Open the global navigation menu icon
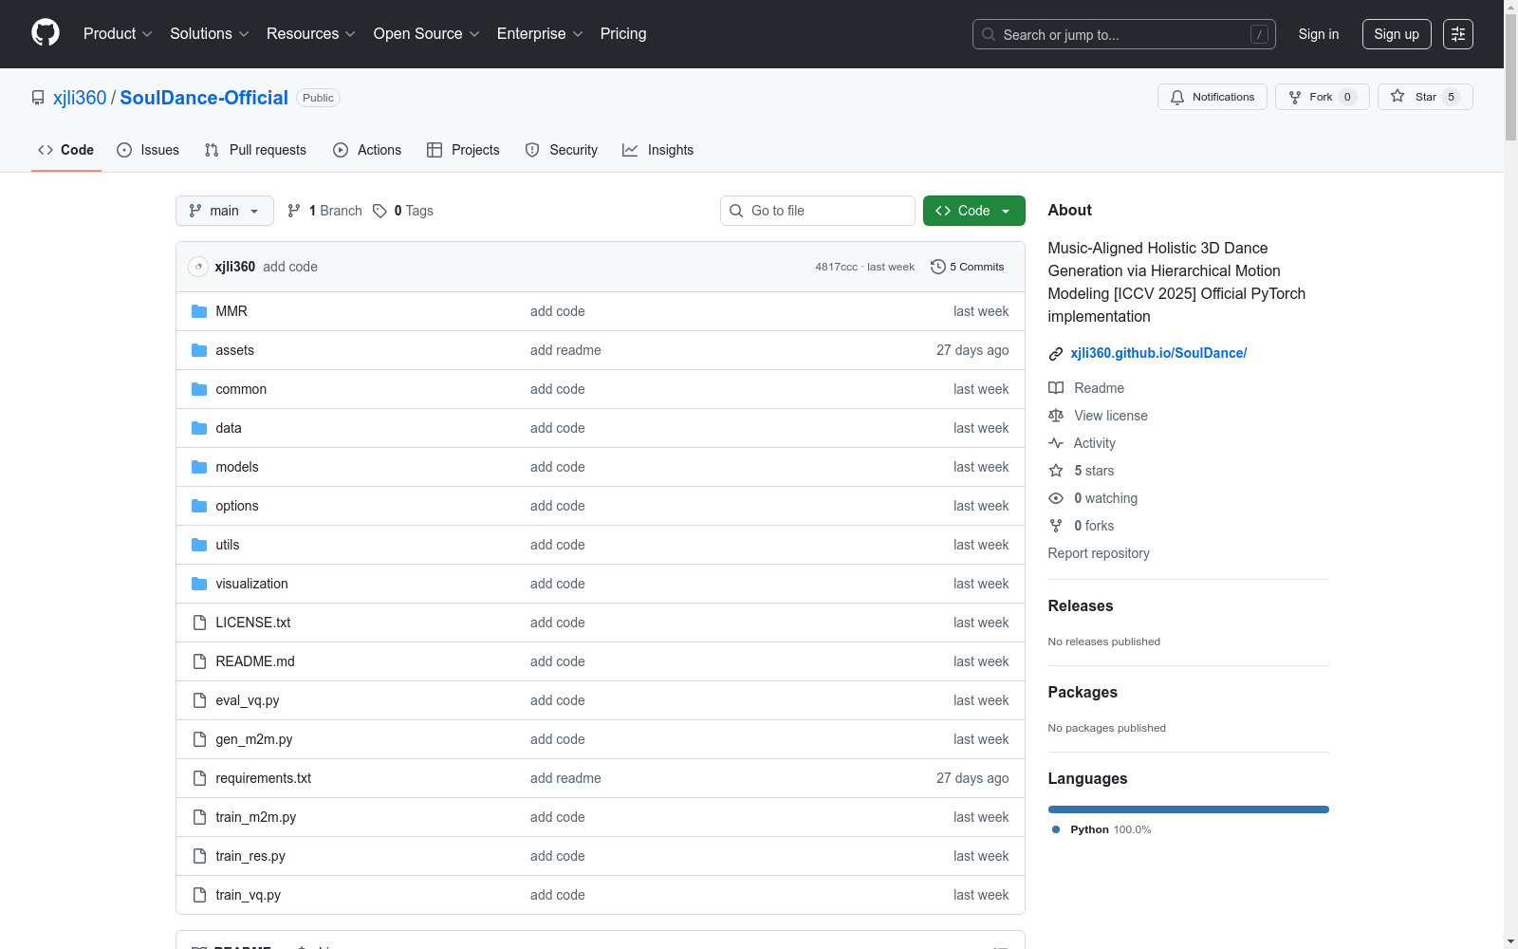 (1458, 34)
